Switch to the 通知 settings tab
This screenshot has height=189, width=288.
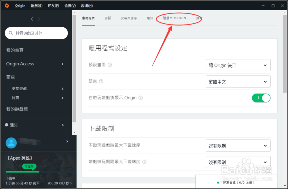coord(150,18)
